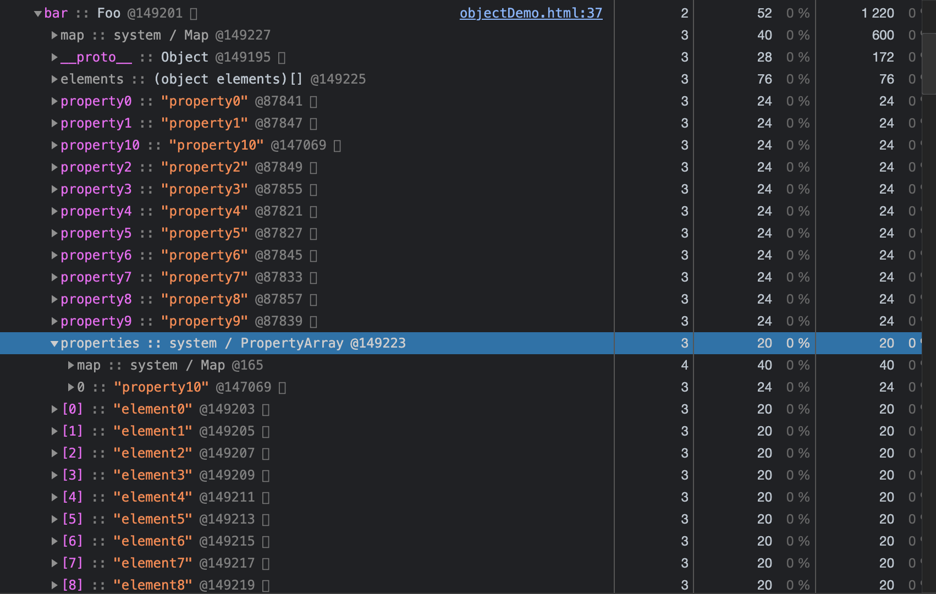Click the box icon next to Foo @149201

pyautogui.click(x=194, y=13)
